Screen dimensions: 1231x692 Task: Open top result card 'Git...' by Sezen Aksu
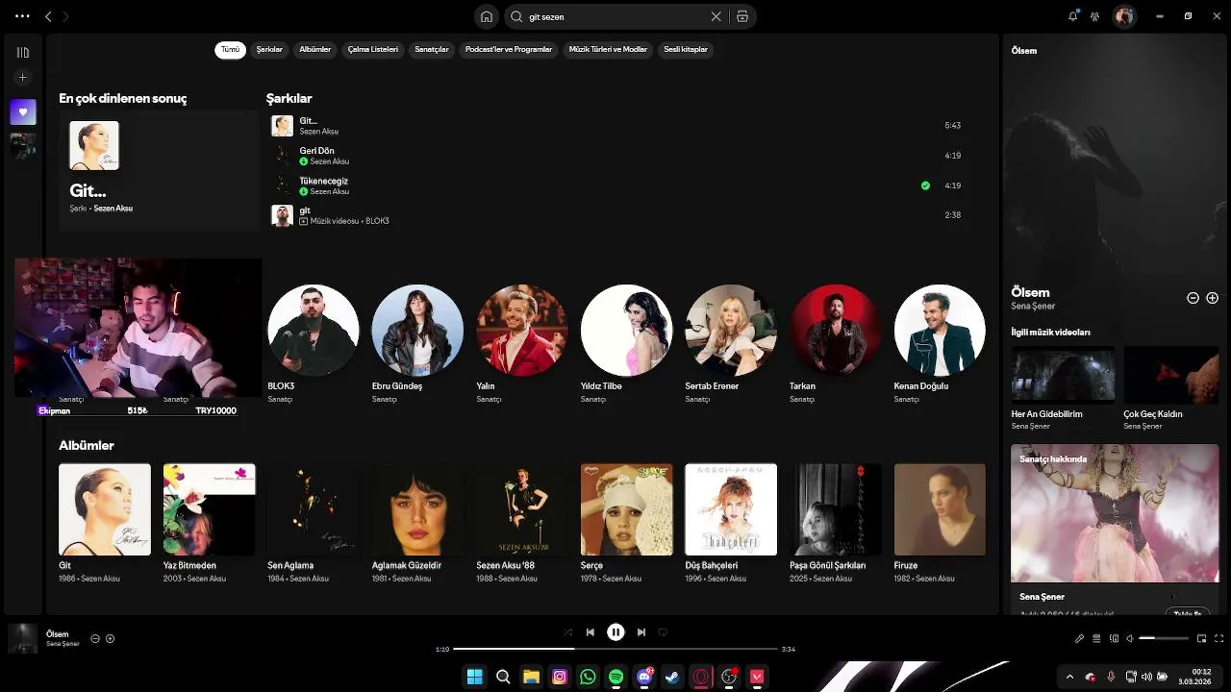[x=159, y=170]
